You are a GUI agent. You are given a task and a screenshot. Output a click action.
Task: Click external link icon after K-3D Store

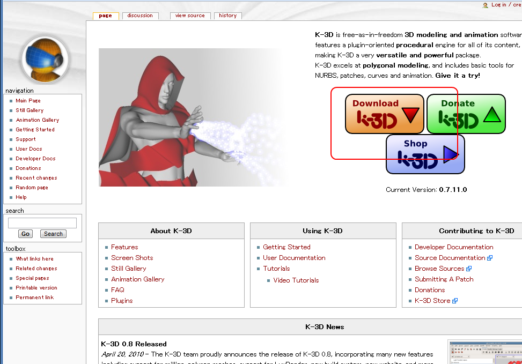point(455,301)
